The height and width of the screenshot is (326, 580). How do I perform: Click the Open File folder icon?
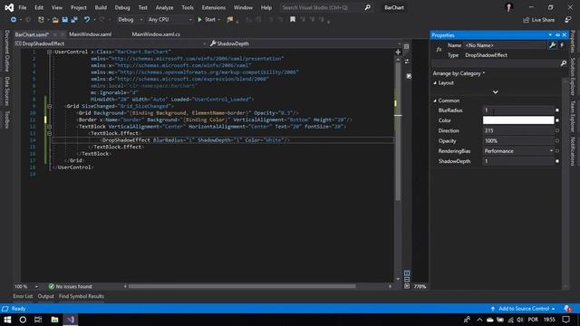coord(55,20)
